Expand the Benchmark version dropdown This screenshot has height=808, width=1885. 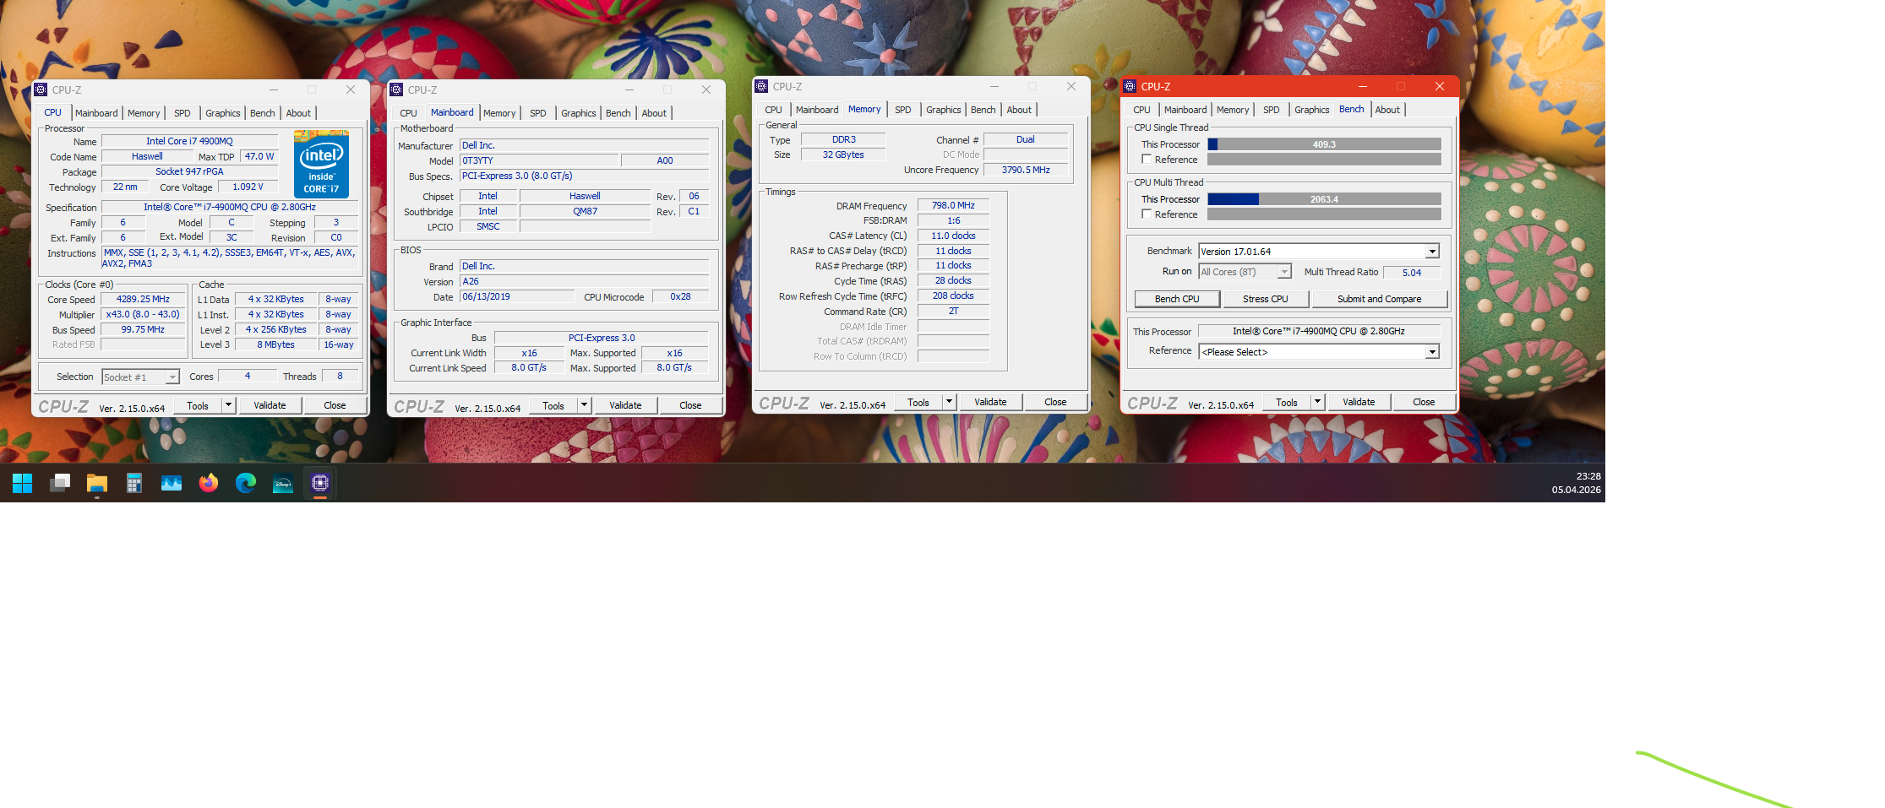click(x=1432, y=252)
